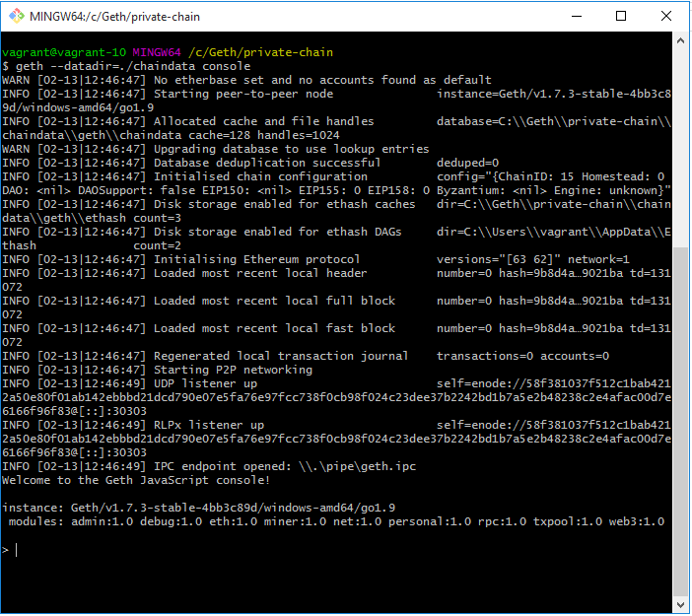Image resolution: width=692 pixels, height=616 pixels.
Task: Click the command 'geth --datadir=./chaindata console'
Action: coord(133,66)
